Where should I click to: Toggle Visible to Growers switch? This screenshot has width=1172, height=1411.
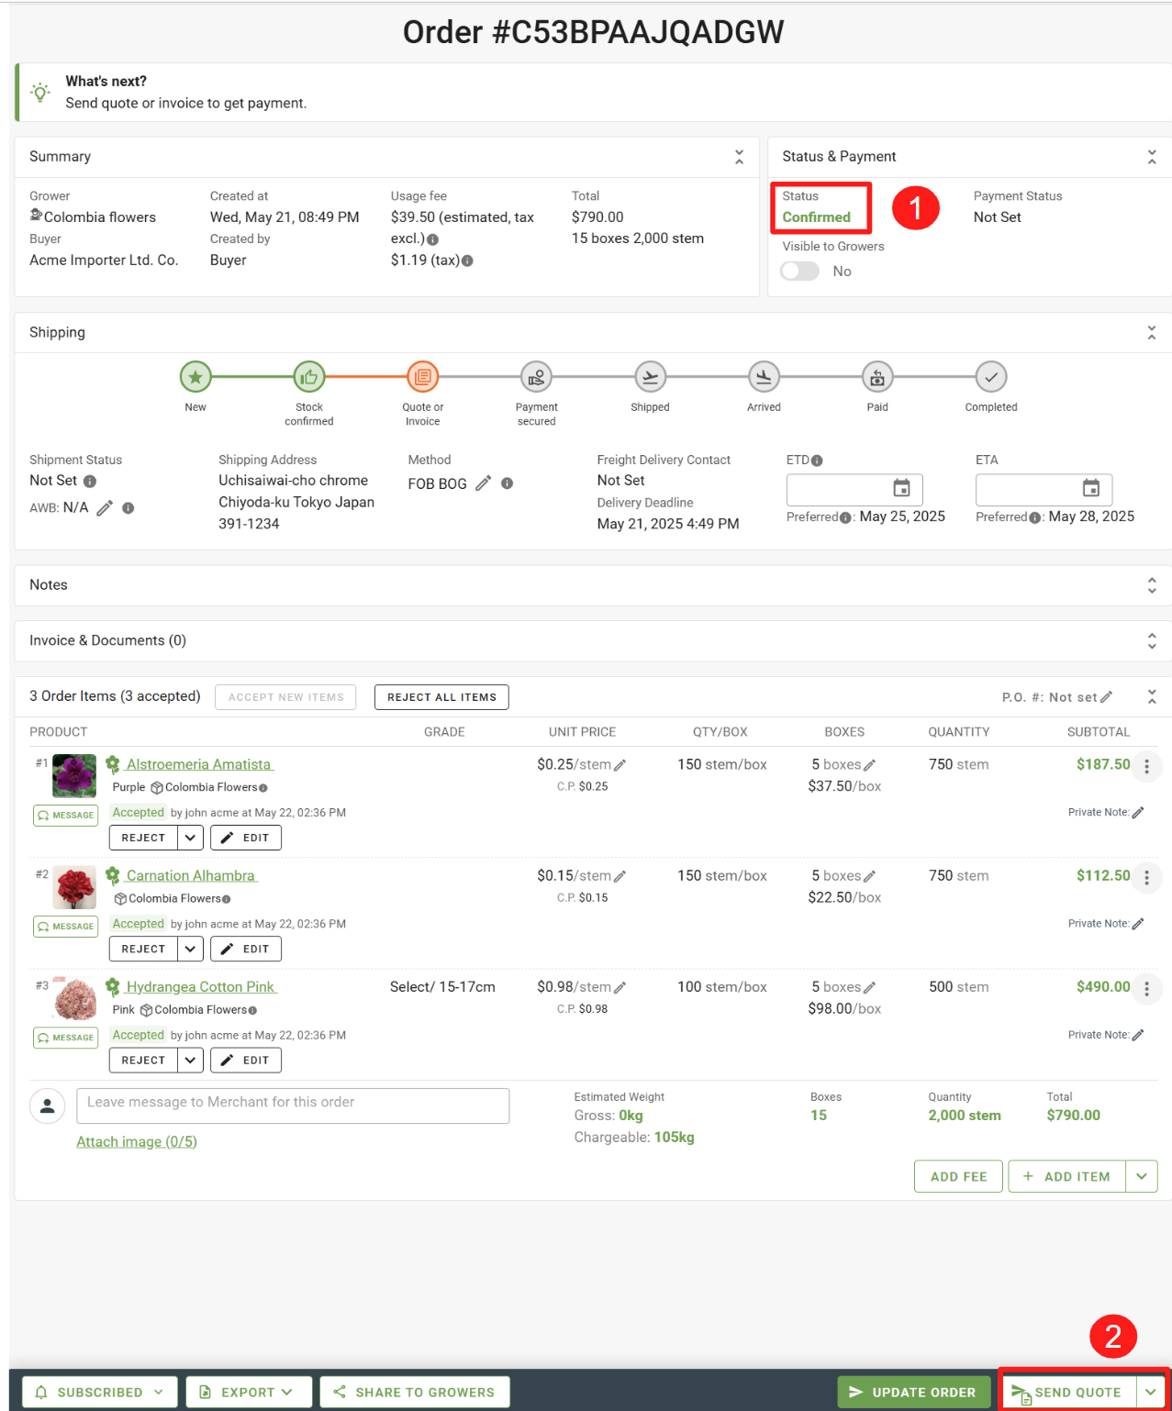point(799,272)
